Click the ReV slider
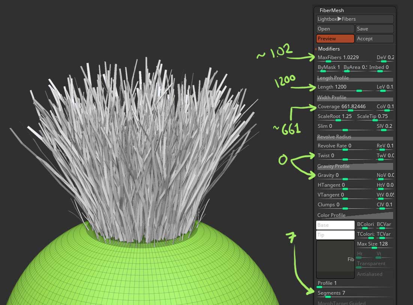Screen dimensions: 413x305 coord(385,147)
